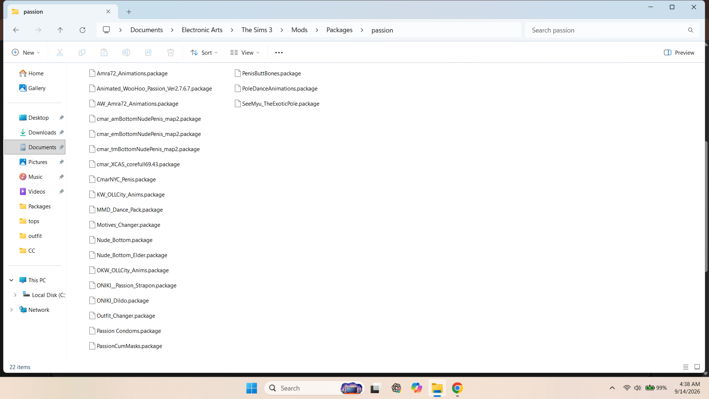Expand the Local Disk (C:) node

15,295
